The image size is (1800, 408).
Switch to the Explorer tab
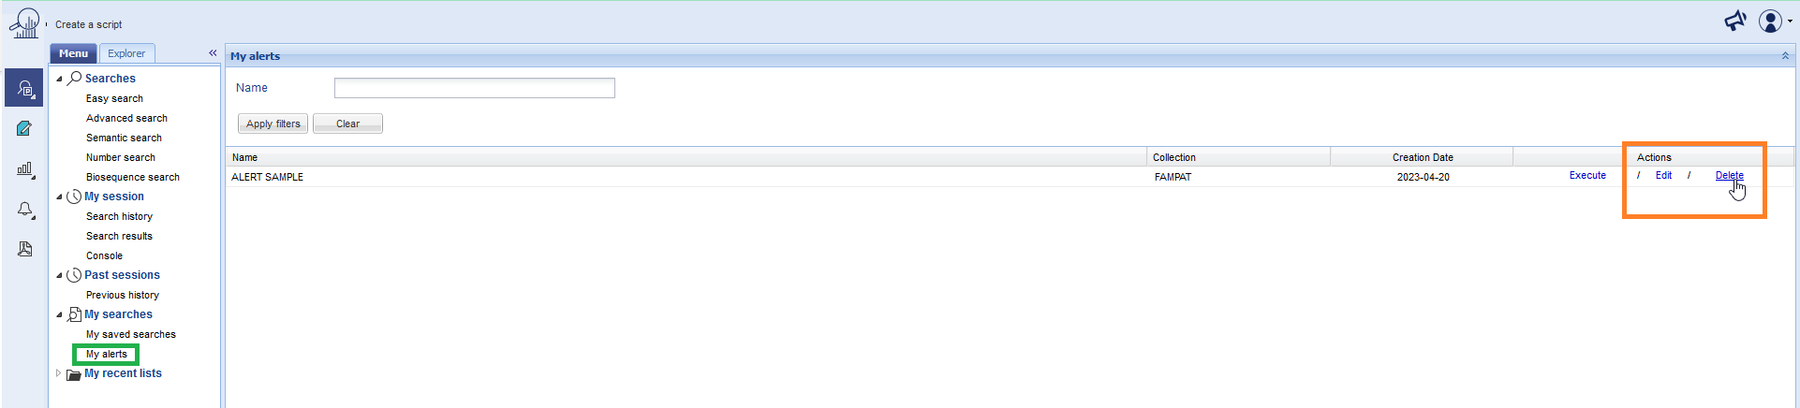[126, 53]
